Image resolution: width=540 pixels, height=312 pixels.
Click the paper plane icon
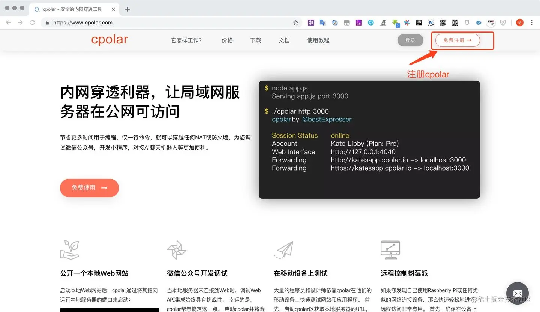[x=283, y=250]
